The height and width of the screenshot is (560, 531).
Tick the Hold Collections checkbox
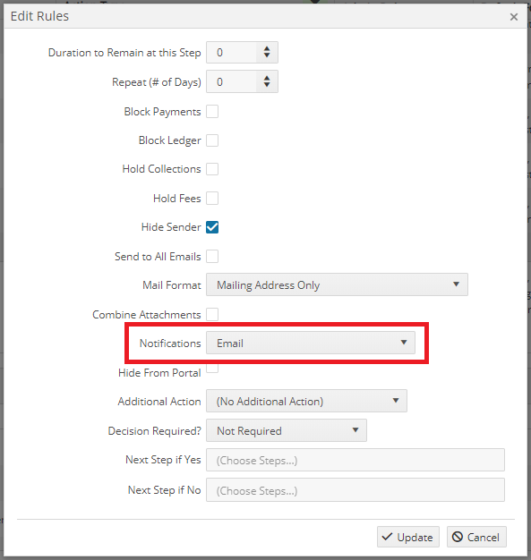pyautogui.click(x=212, y=169)
